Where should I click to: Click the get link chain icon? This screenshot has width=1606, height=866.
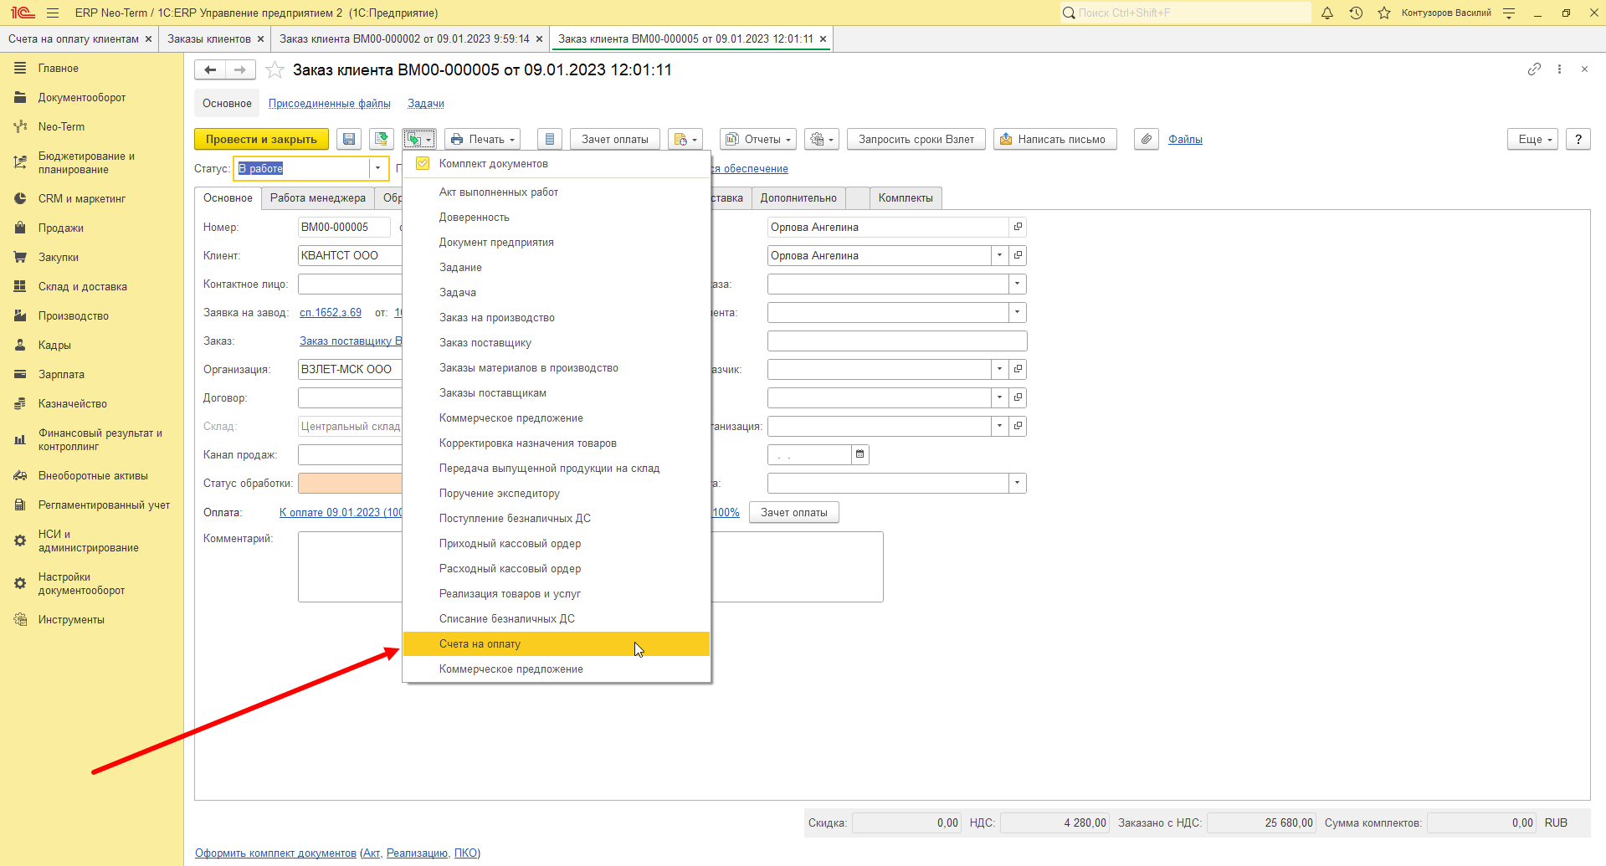[x=1534, y=69]
